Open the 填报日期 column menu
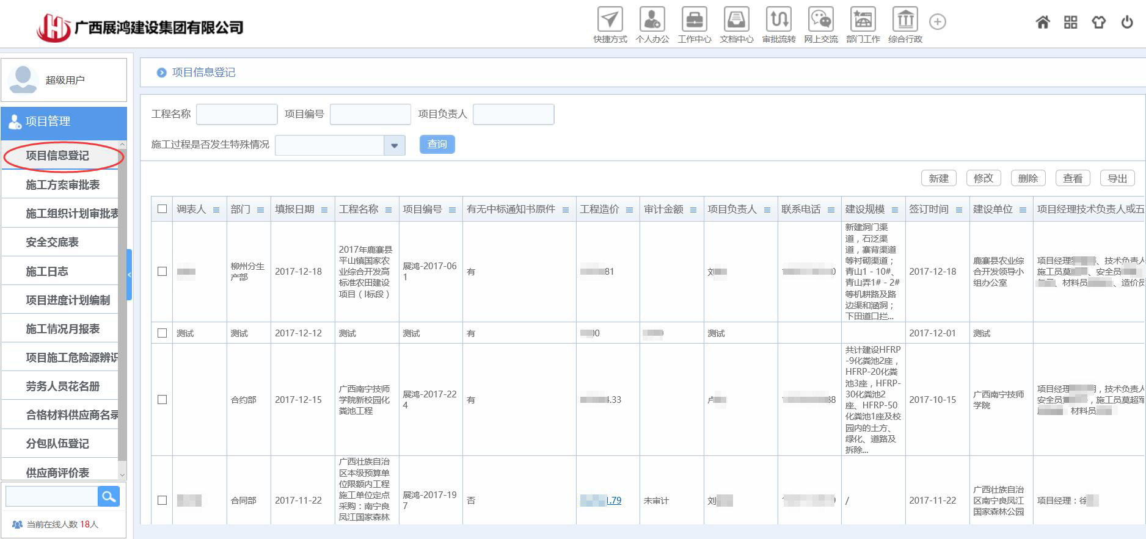 click(324, 210)
